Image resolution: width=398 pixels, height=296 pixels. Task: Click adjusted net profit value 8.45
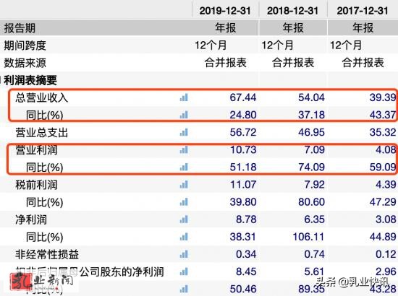point(246,271)
